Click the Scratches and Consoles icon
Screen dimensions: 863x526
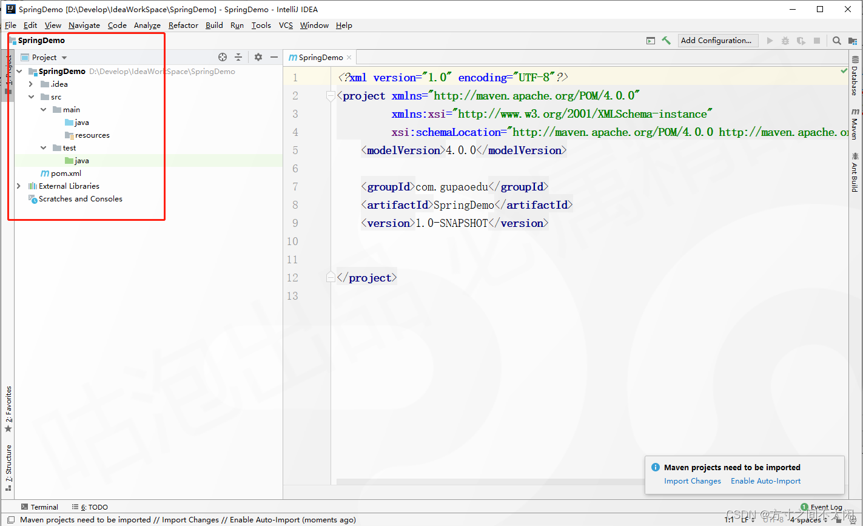(33, 199)
